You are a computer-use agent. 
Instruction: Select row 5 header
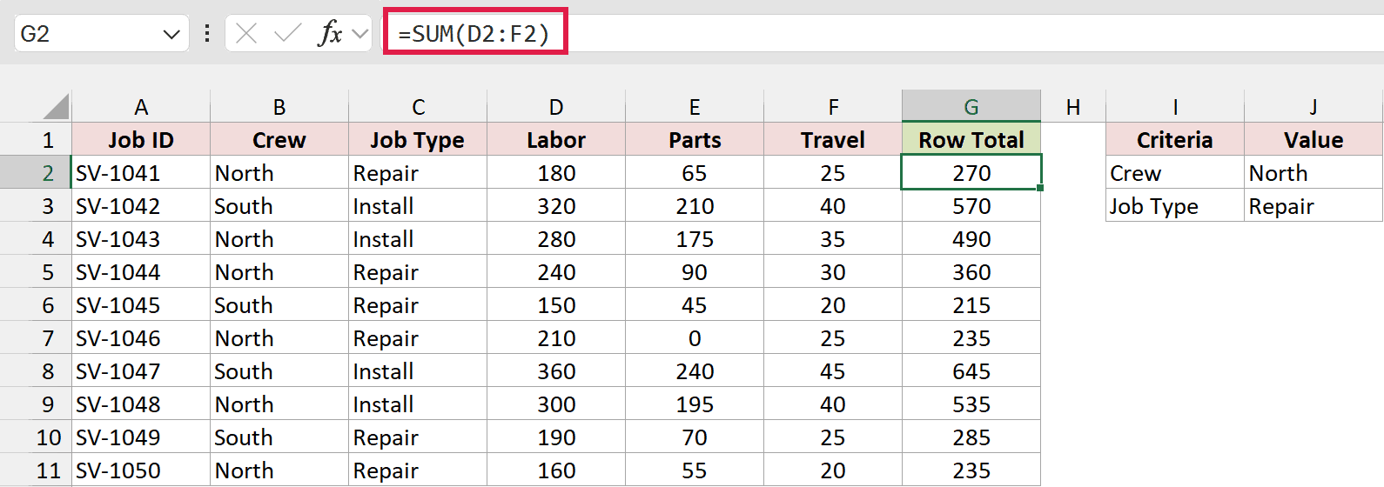36,271
